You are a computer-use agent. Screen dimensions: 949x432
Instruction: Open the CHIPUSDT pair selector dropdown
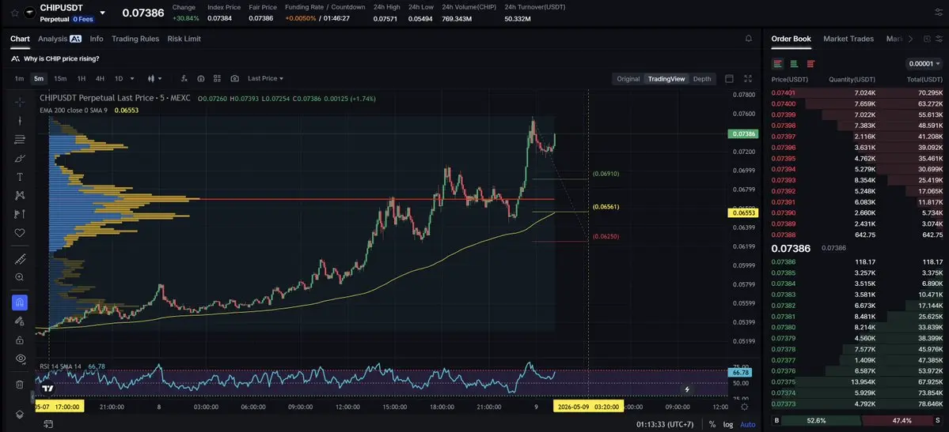[x=102, y=13]
